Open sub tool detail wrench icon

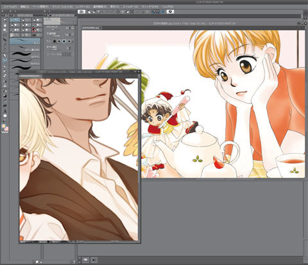pos(75,23)
